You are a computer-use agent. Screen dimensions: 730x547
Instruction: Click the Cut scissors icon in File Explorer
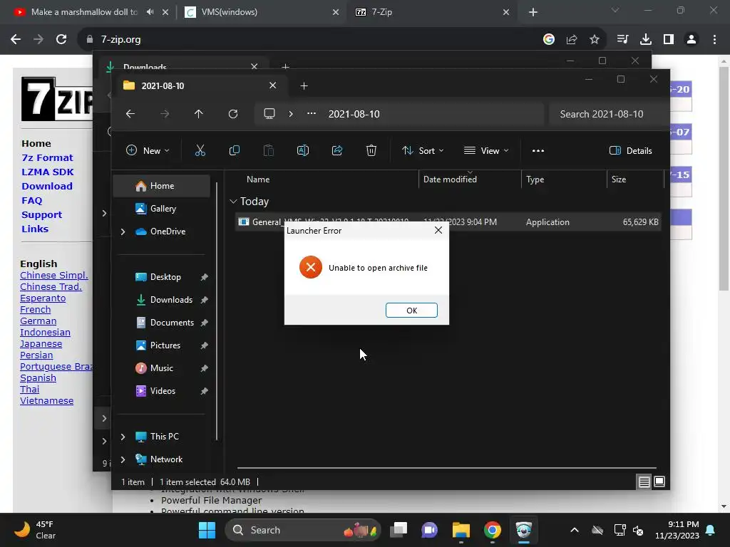pos(200,150)
